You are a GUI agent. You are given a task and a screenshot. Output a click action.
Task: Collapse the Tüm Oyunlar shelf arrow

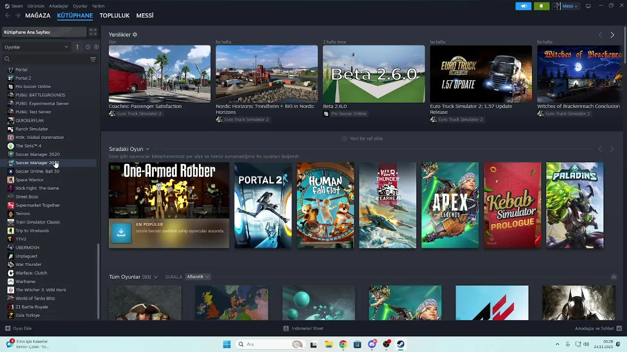tap(614, 277)
